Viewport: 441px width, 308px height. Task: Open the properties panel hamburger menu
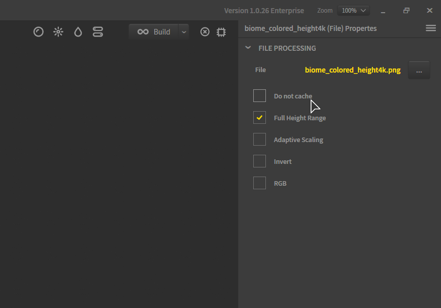click(430, 28)
